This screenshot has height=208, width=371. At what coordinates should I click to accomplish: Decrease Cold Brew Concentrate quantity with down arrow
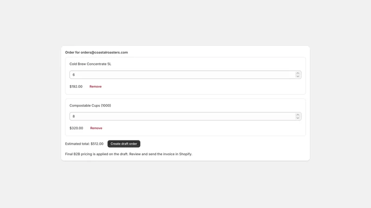click(298, 76)
